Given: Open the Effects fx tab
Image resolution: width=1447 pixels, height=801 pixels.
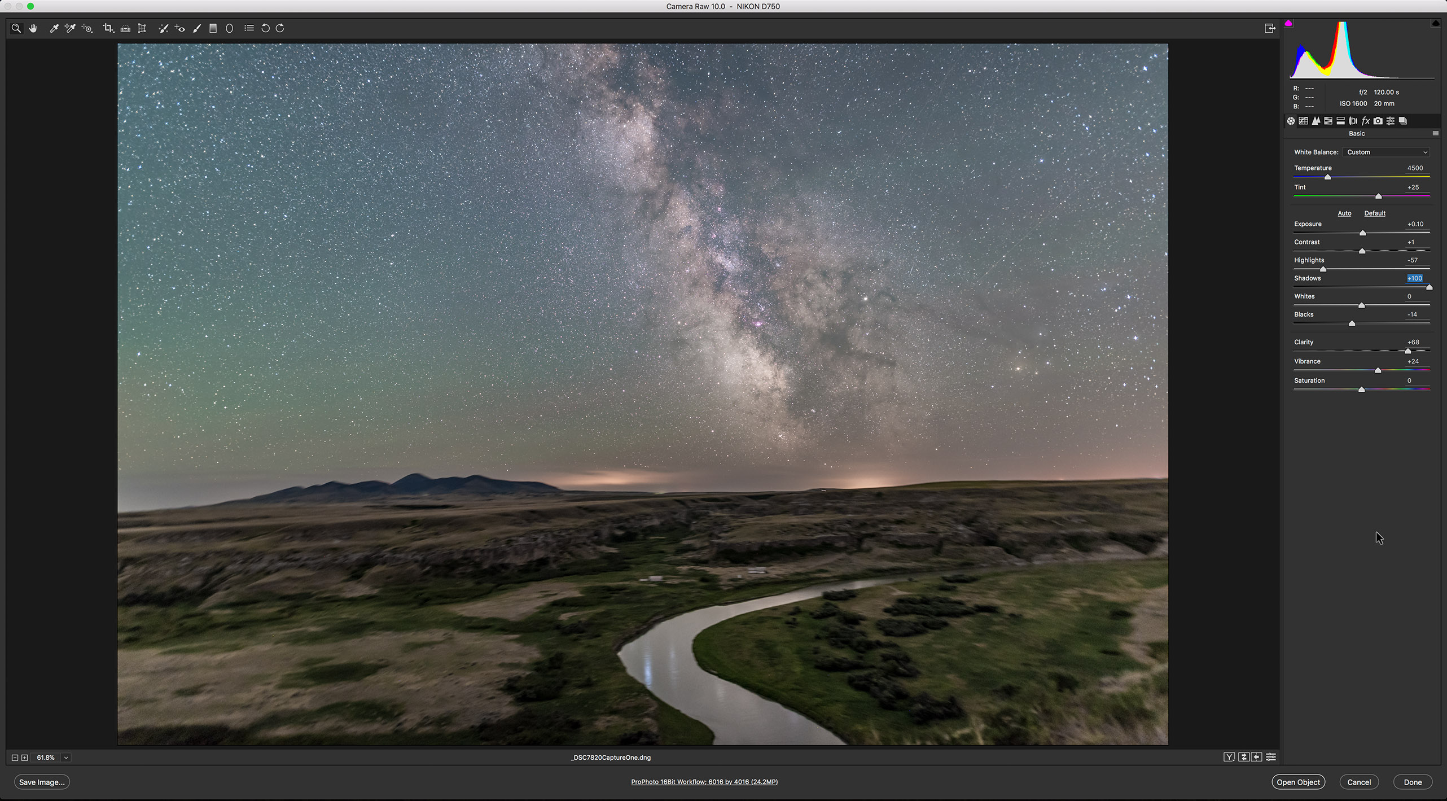Looking at the screenshot, I should coord(1366,121).
